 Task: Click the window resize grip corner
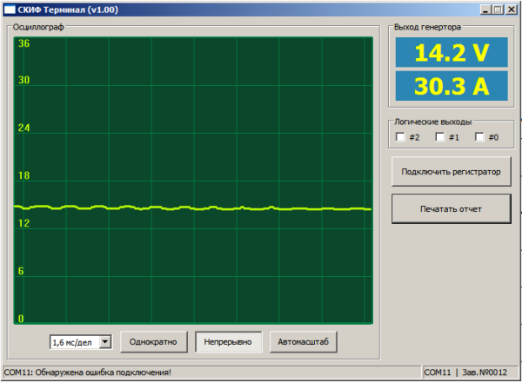[516, 376]
